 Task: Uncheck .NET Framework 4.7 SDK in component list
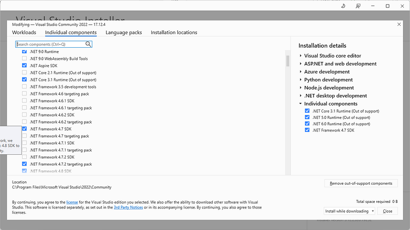coord(24,129)
